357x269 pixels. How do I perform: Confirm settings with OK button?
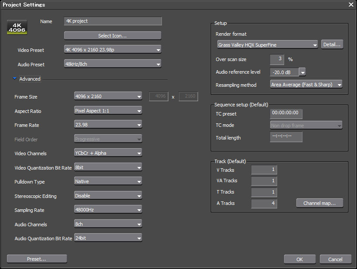tap(299, 259)
